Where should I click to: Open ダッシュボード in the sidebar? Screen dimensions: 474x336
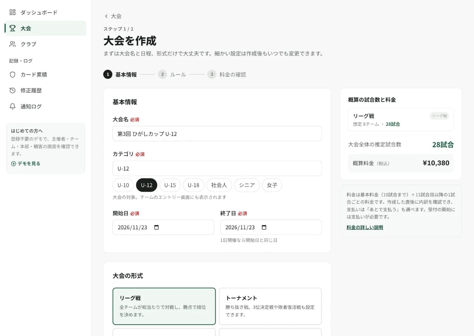[x=45, y=12]
